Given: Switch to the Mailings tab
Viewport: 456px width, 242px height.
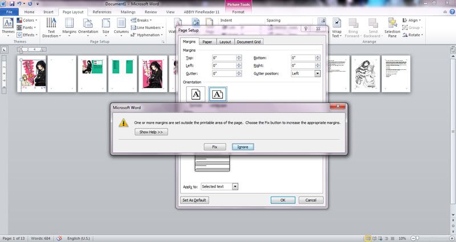Looking at the screenshot, I should tap(128, 12).
